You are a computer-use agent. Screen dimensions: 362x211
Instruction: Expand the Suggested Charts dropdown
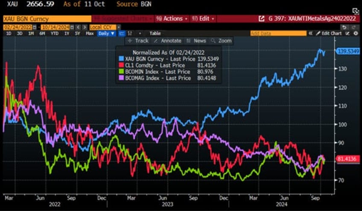pyautogui.click(x=123, y=19)
